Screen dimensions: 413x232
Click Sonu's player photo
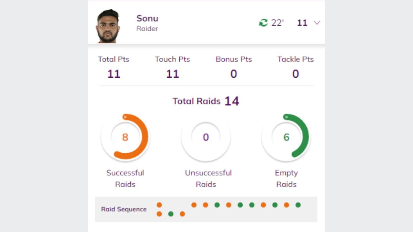coord(108,26)
